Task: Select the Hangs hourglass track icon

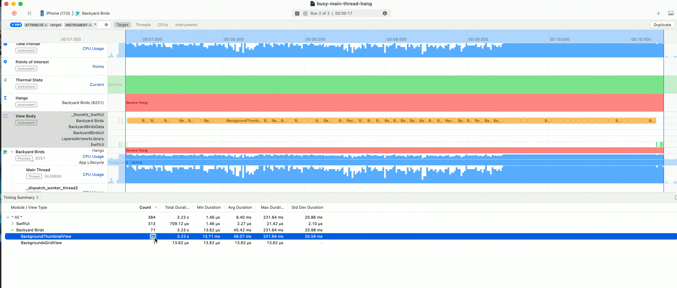Action: tap(5, 98)
